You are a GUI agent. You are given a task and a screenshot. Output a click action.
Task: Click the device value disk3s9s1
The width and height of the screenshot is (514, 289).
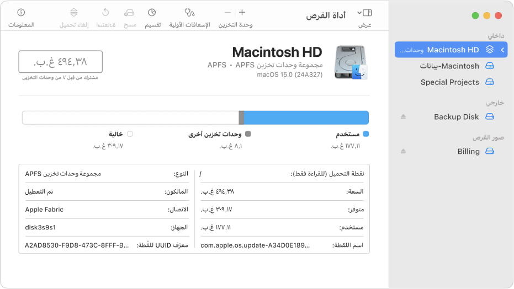41,227
